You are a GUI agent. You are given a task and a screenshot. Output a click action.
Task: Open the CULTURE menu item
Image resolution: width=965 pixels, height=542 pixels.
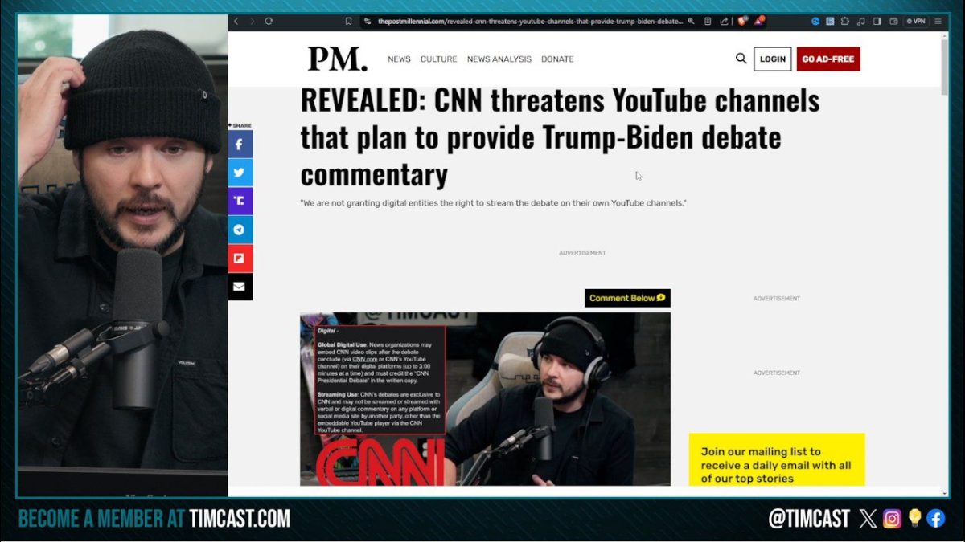[x=438, y=59]
